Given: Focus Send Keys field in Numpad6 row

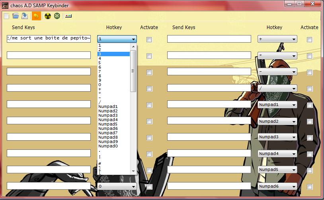Looking at the screenshot, I should tap(209, 186).
